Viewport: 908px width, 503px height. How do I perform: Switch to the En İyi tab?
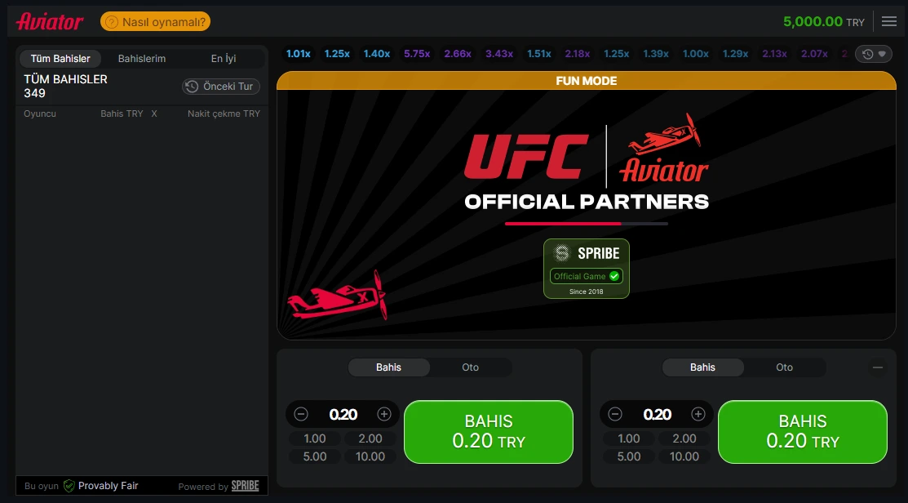point(224,59)
